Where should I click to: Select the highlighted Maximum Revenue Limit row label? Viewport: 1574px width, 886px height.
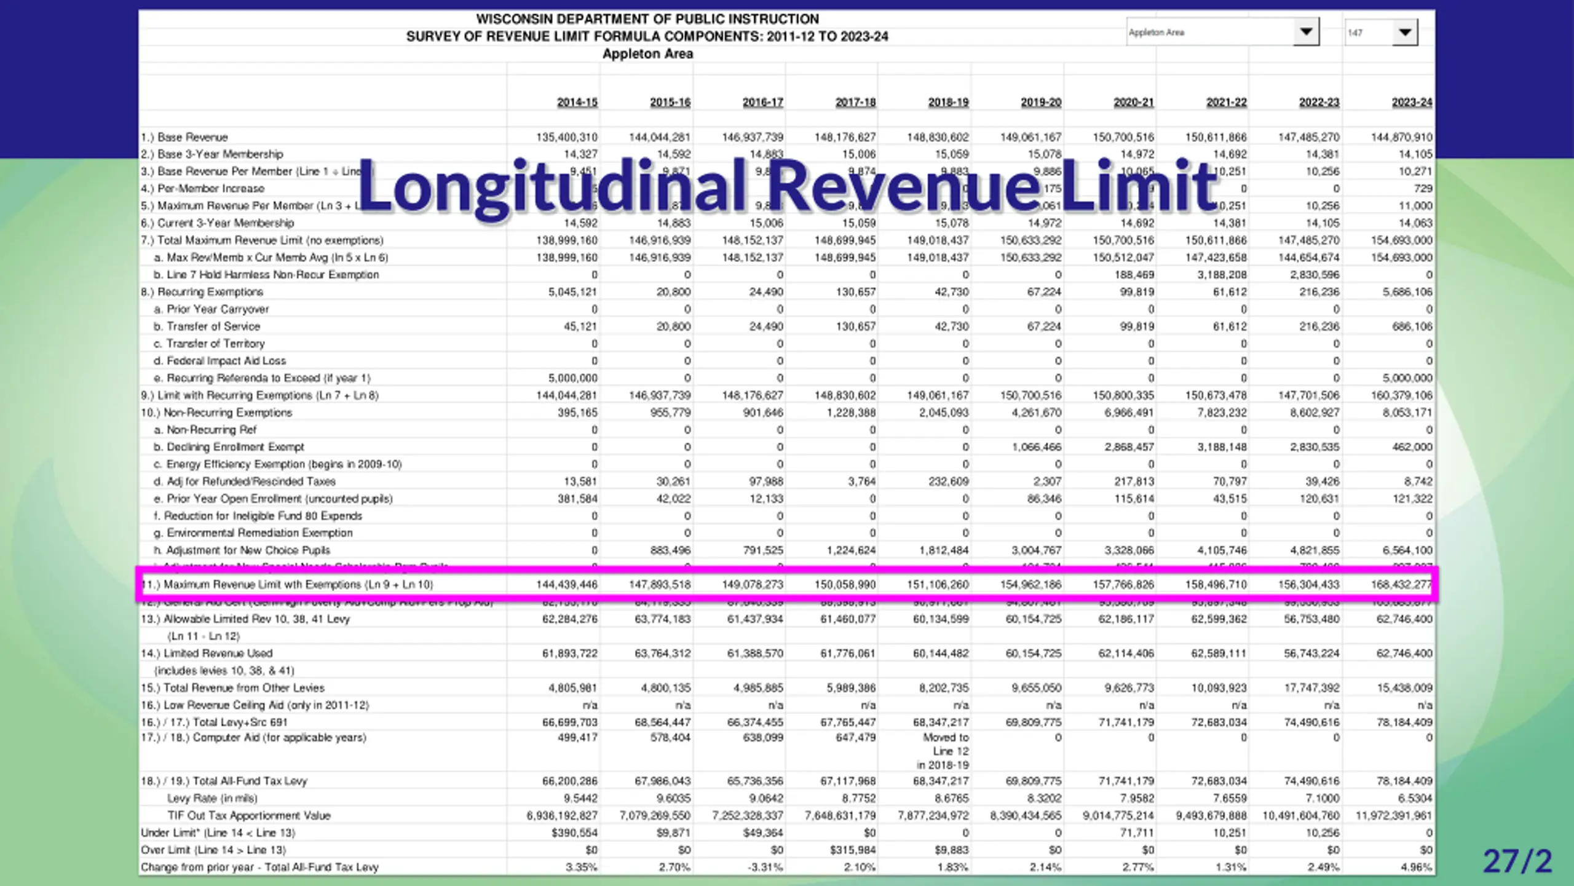coord(287,585)
